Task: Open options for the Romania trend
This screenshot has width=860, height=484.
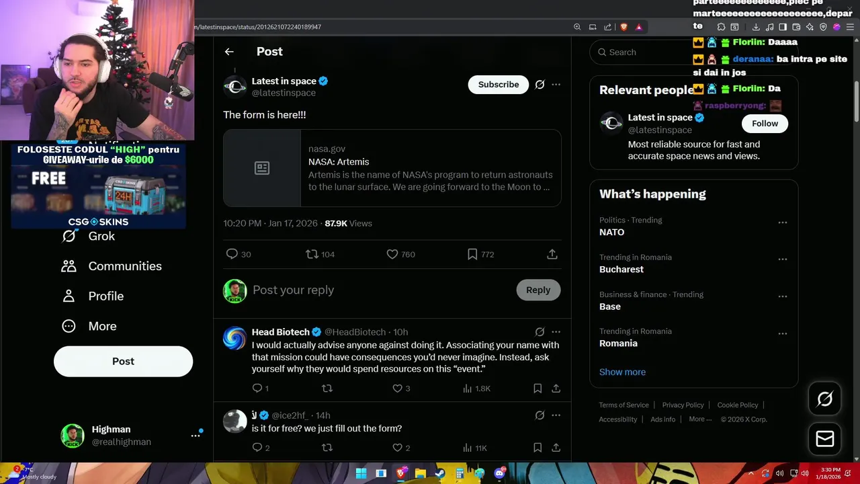Action: tap(783, 333)
